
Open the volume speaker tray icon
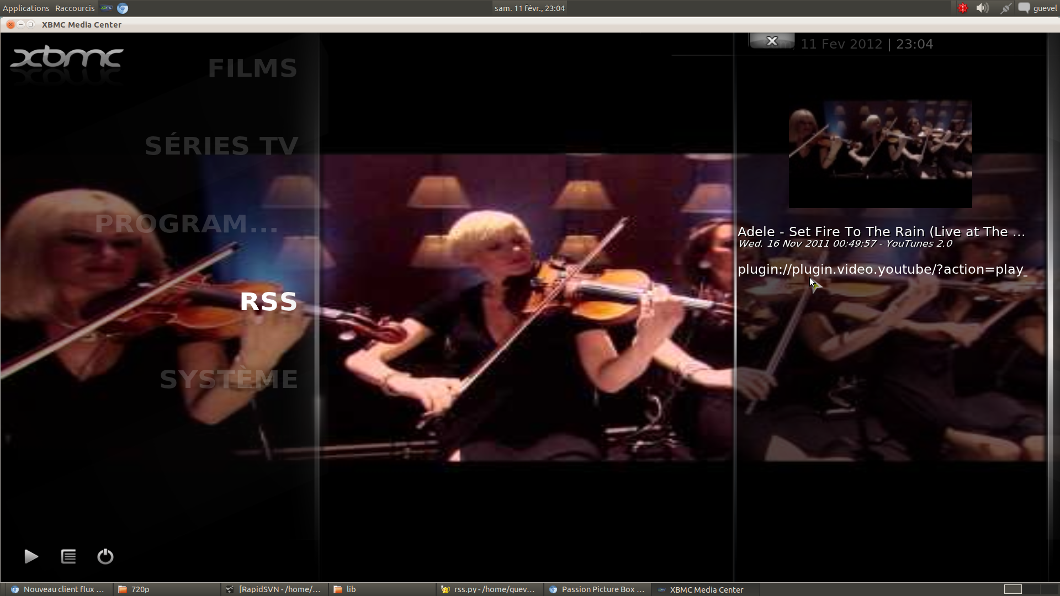[x=982, y=8]
